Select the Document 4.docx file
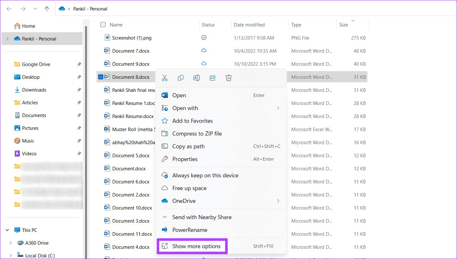The image size is (457, 259). [131, 247]
